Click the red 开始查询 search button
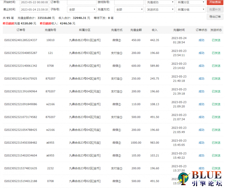Viewport: 225px width, 189px height. [x=215, y=2]
